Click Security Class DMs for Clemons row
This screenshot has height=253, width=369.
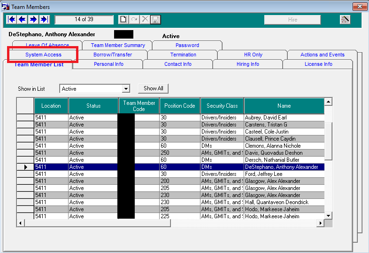coord(222,146)
